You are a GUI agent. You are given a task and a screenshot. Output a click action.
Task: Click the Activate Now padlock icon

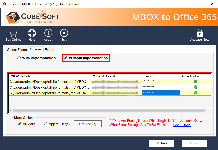[x=200, y=33]
